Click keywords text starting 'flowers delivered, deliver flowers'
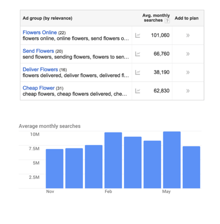 [x=76, y=76]
